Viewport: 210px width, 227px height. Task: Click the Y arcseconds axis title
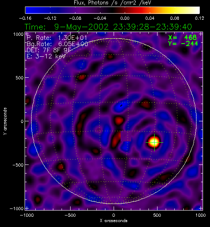point(5,121)
